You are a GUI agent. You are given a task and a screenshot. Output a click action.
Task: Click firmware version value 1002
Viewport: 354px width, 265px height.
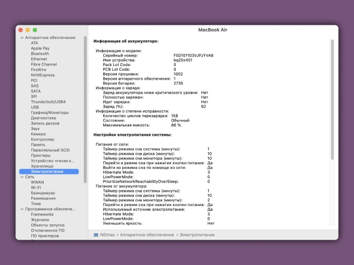point(178,74)
